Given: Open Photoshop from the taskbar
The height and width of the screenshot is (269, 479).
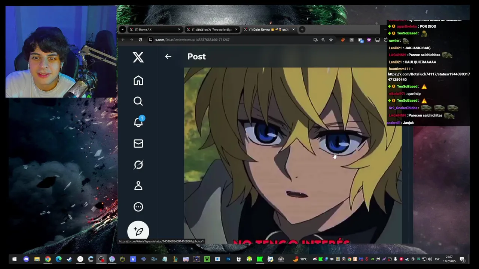Looking at the screenshot, I should [x=228, y=259].
